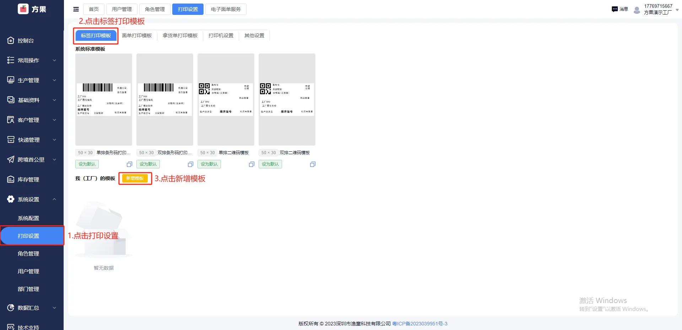The width and height of the screenshot is (682, 330).
Task: Click the copy icon under 单排二维码模板
Action: 251,164
